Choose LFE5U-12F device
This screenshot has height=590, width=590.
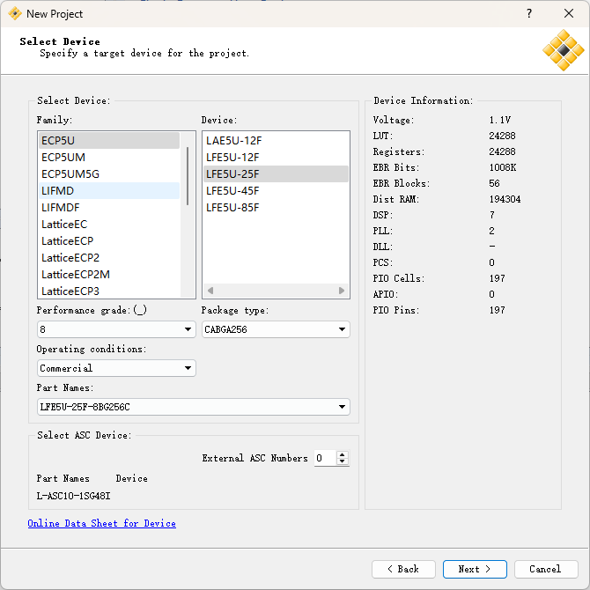[276, 158]
